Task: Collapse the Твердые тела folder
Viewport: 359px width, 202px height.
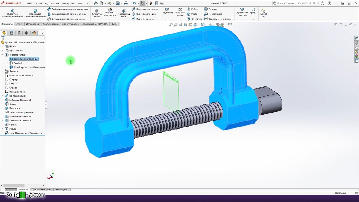Action: (x=2, y=55)
